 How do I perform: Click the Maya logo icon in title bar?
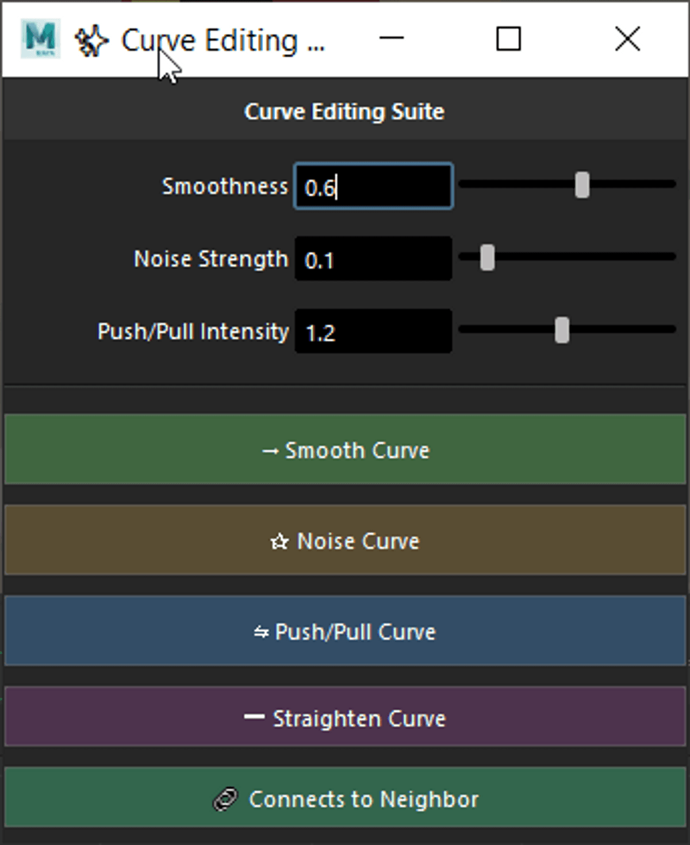pos(40,39)
